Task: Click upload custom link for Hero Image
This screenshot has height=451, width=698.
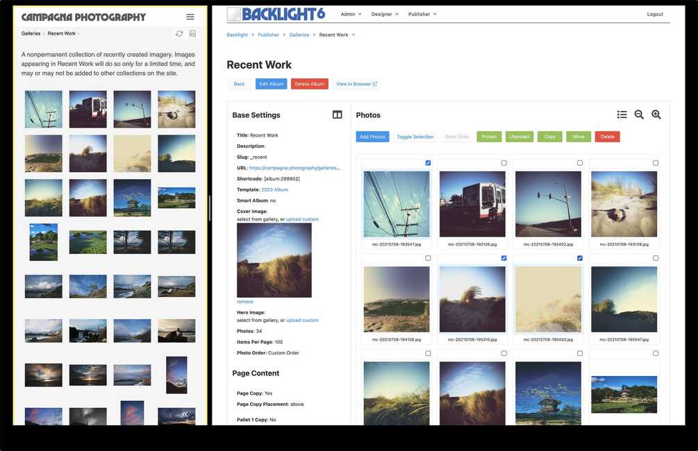Action: pos(302,321)
